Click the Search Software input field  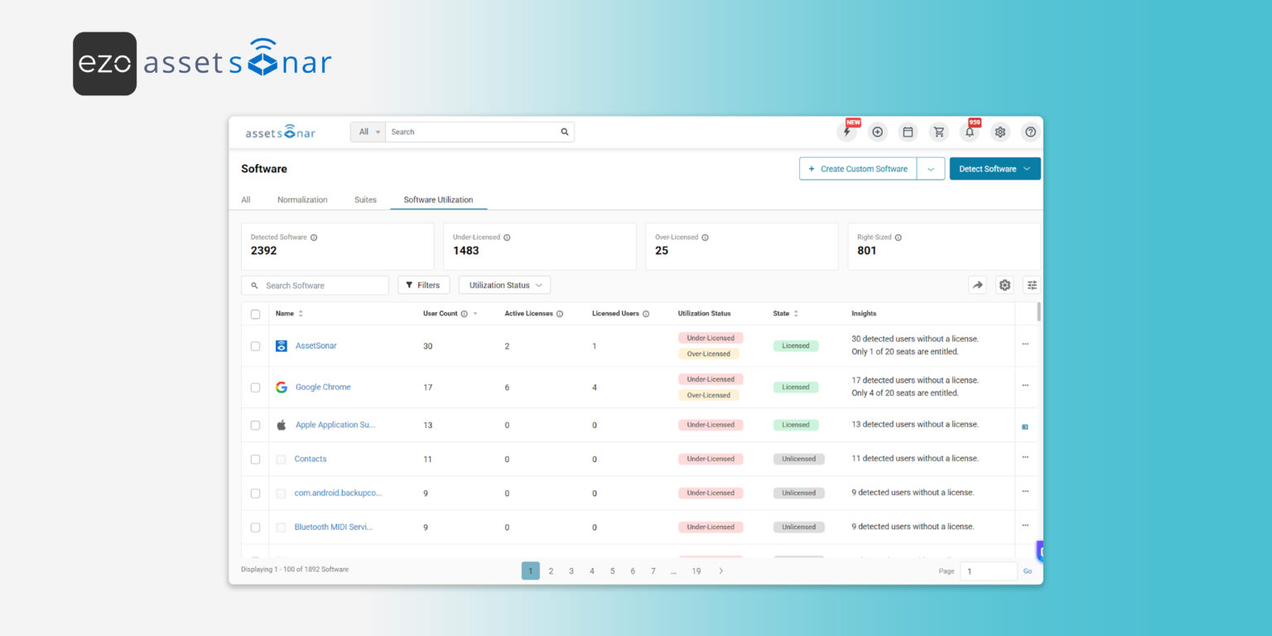pos(315,286)
